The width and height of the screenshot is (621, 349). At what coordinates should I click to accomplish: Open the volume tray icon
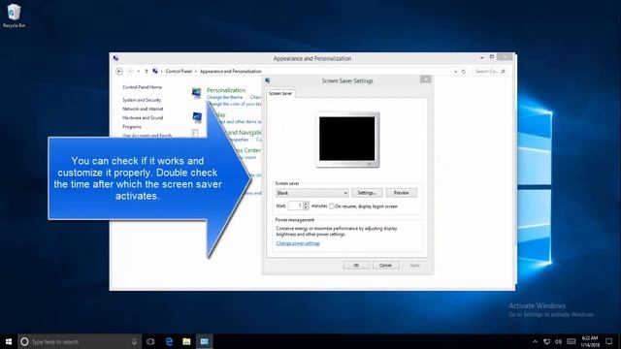point(559,341)
